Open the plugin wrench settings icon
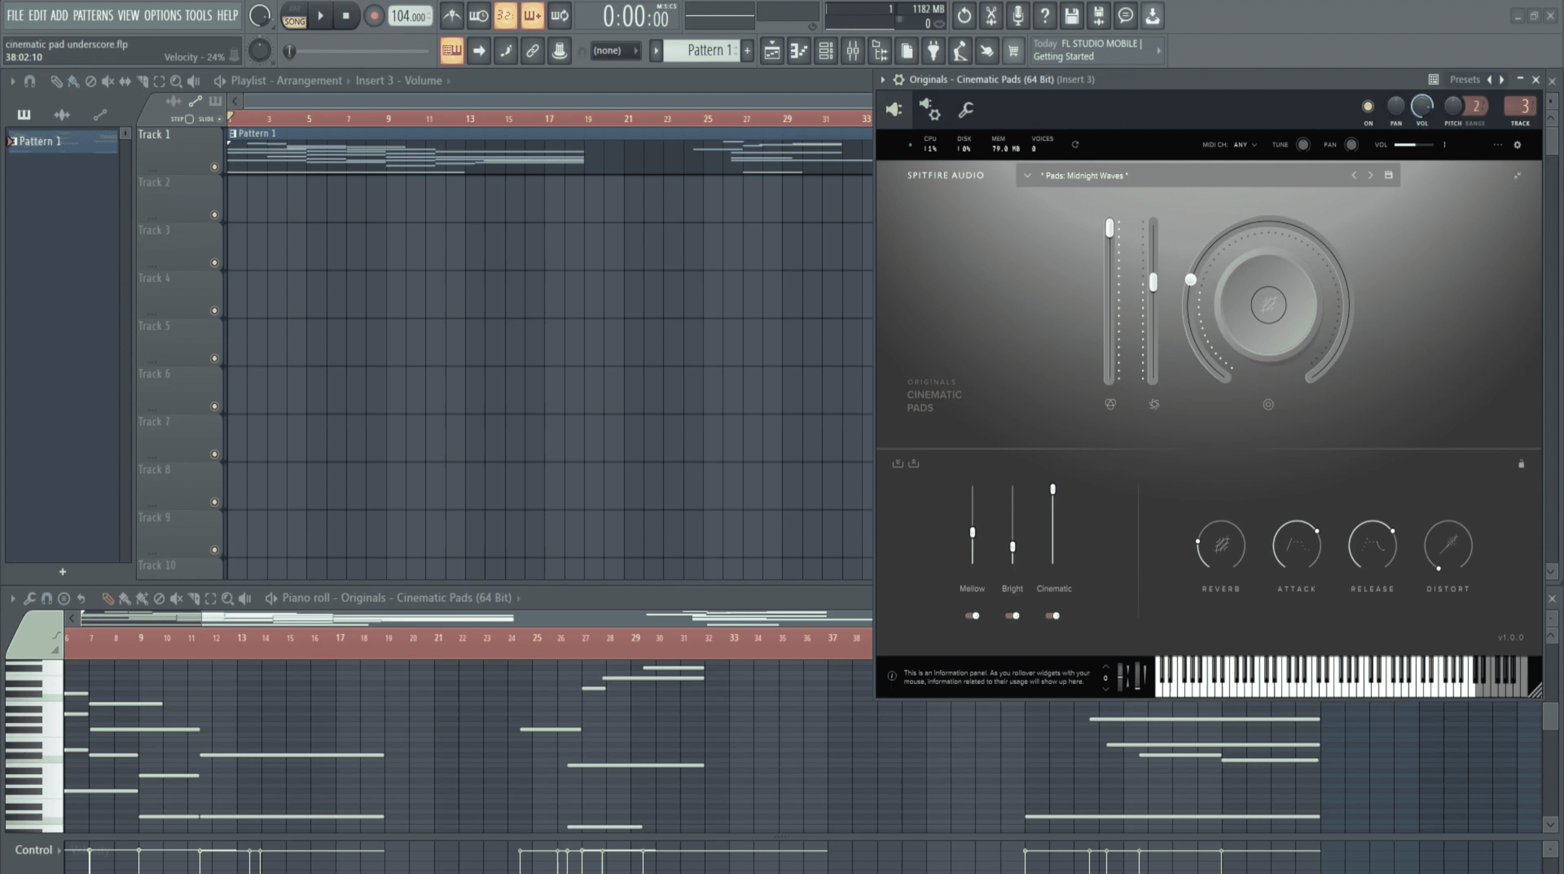 click(965, 110)
